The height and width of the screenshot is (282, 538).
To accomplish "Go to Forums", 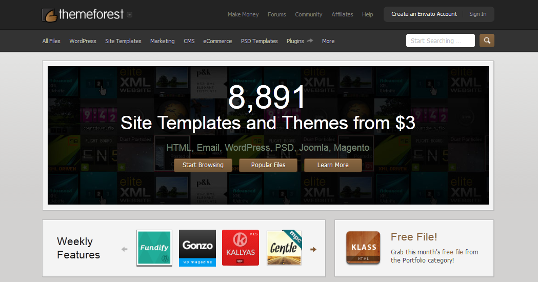I will (276, 14).
